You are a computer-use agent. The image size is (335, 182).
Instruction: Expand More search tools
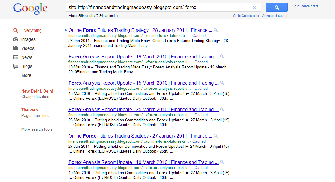37,129
